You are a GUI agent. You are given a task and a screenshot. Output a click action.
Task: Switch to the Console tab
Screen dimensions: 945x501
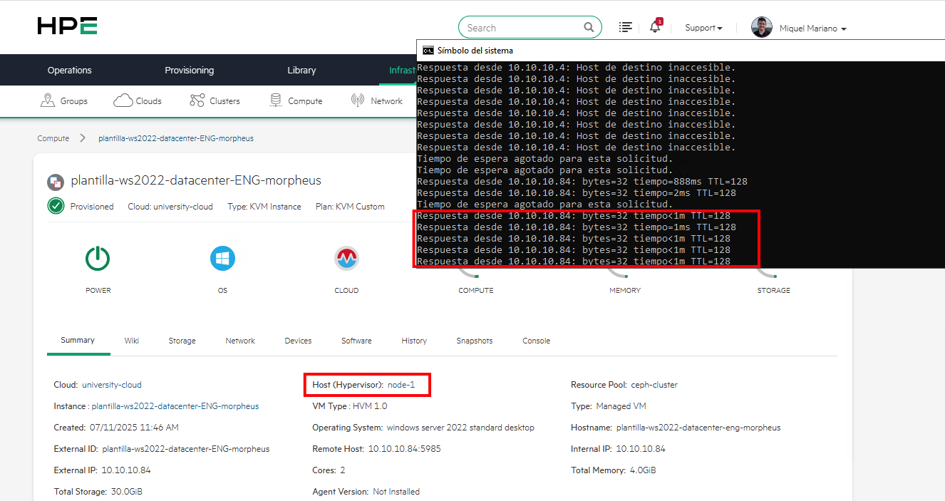536,341
